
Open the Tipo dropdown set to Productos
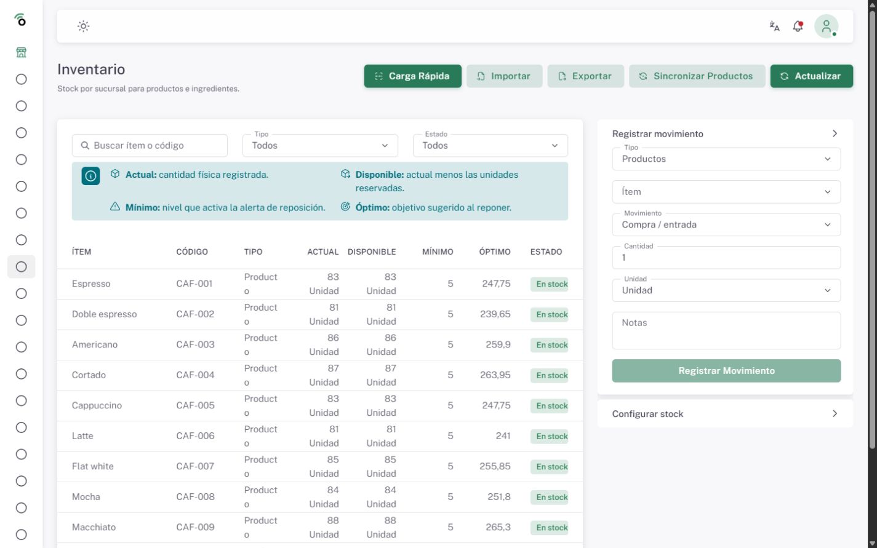[726, 159]
